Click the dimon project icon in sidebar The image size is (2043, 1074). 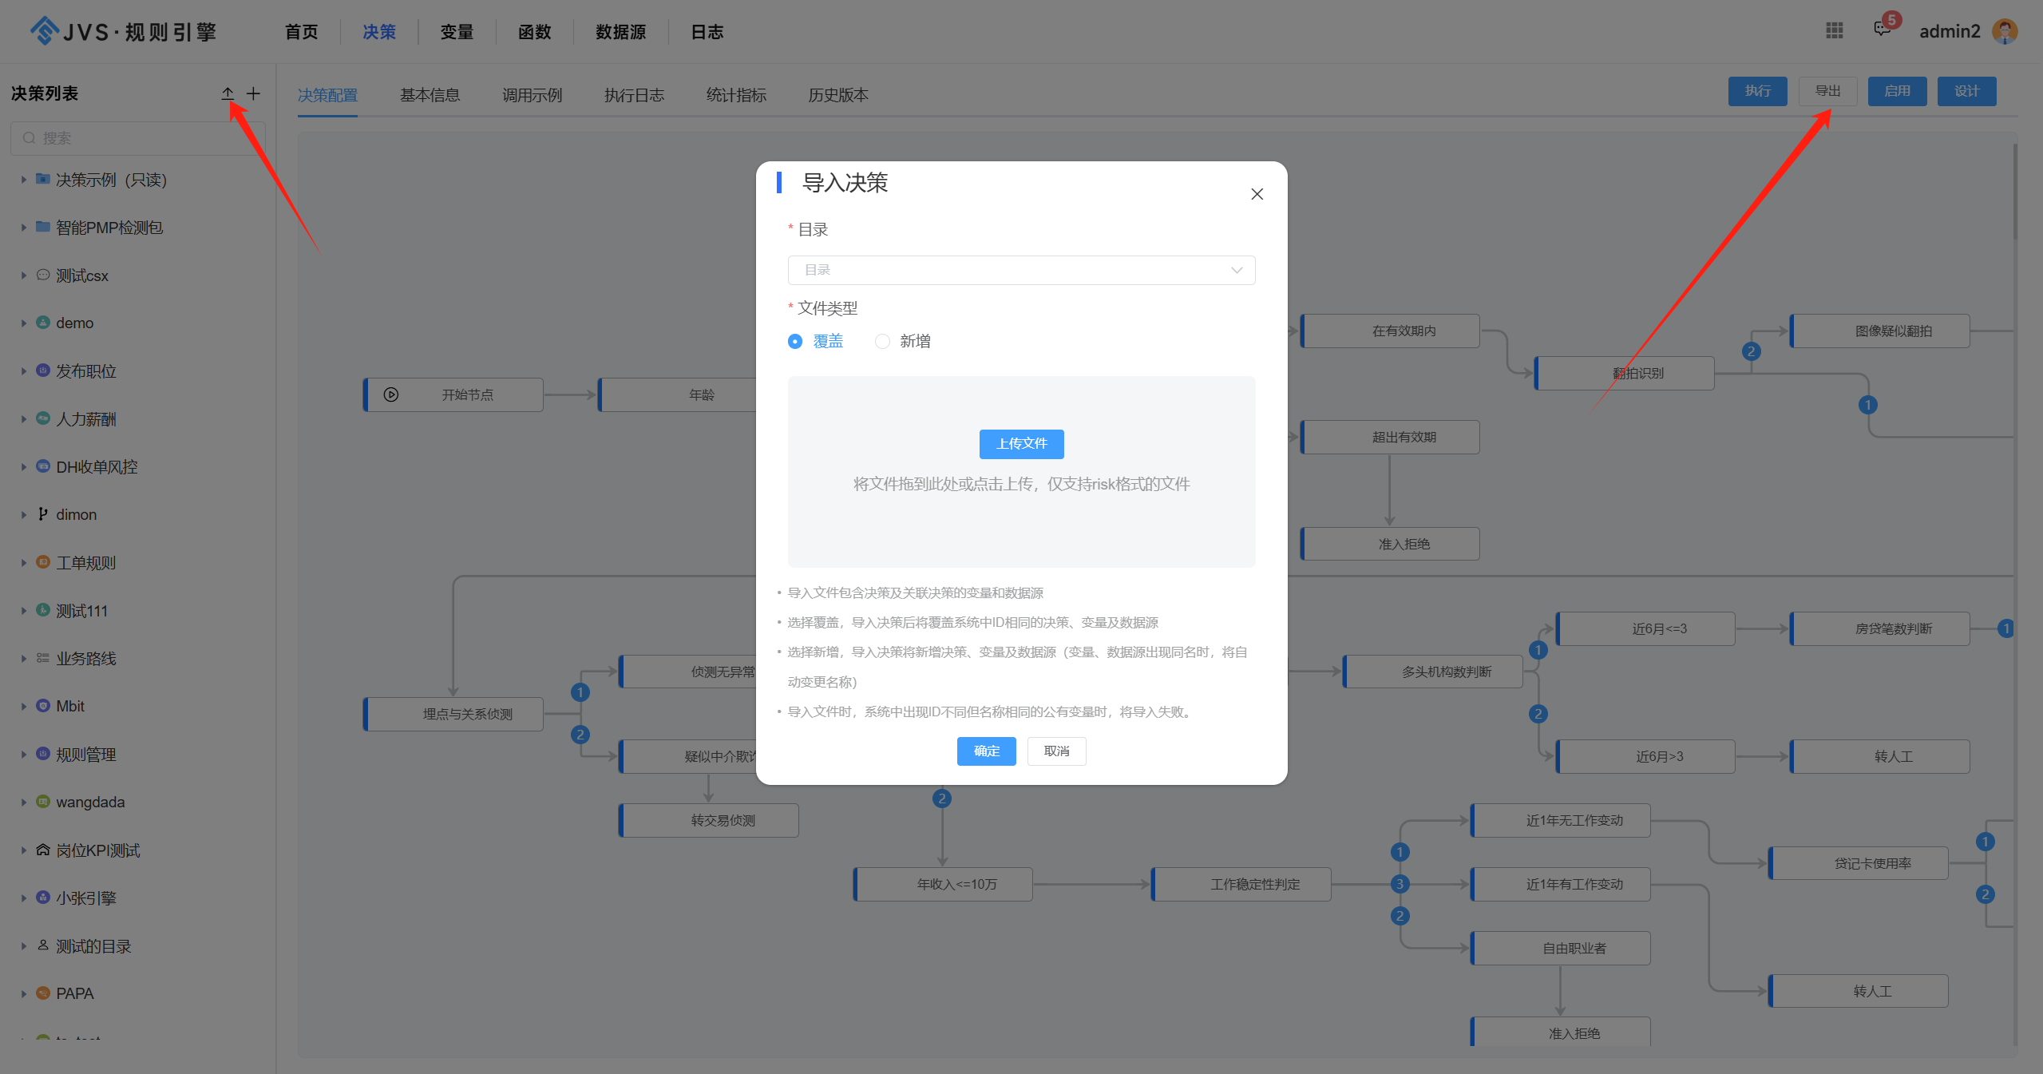(42, 514)
